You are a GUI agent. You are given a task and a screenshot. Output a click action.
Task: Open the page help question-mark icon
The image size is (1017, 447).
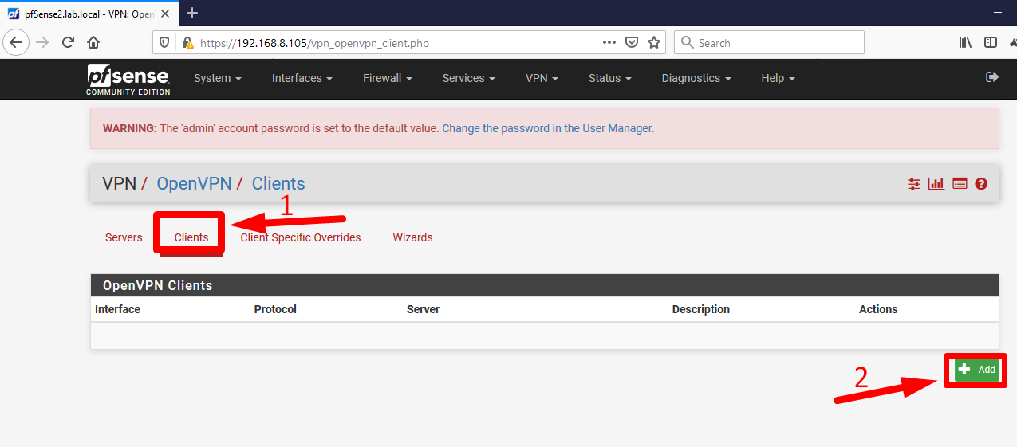click(981, 184)
